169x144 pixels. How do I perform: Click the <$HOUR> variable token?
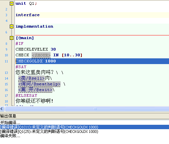pyautogui.click(x=41, y=55)
